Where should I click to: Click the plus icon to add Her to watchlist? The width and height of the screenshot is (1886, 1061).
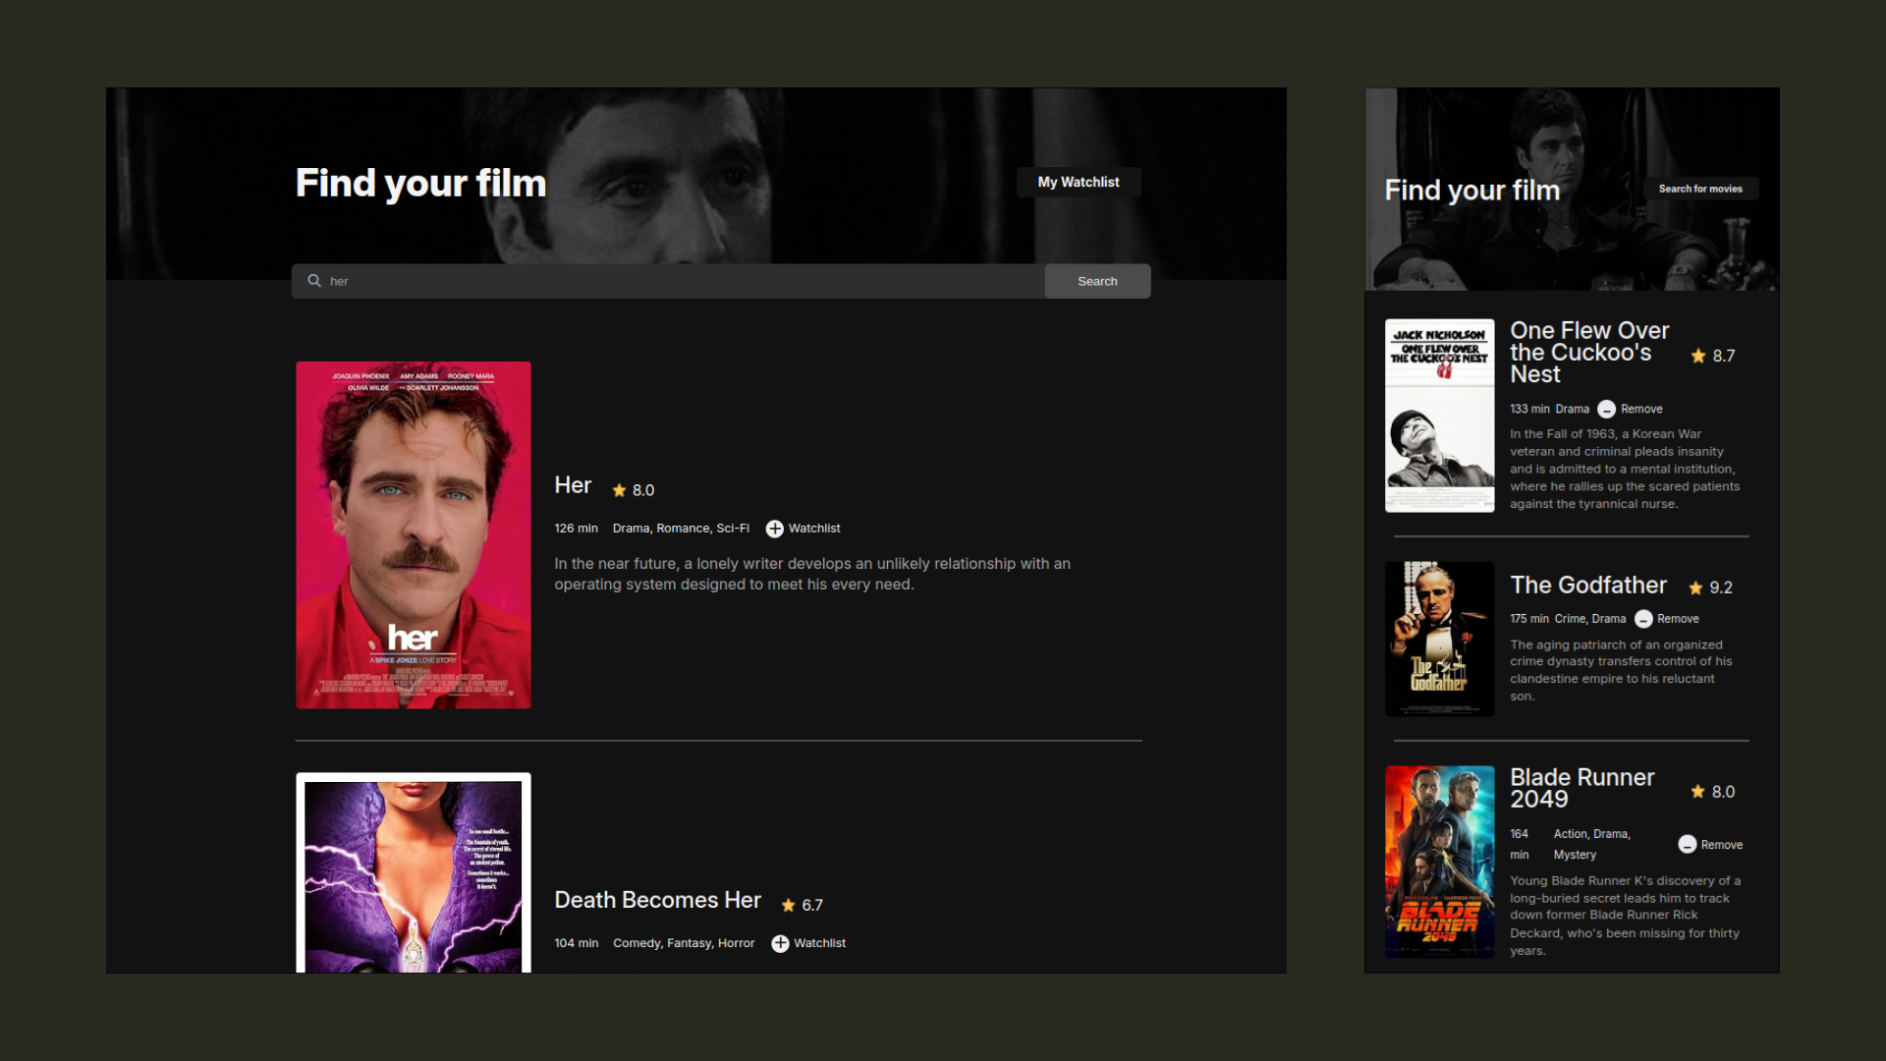775,528
